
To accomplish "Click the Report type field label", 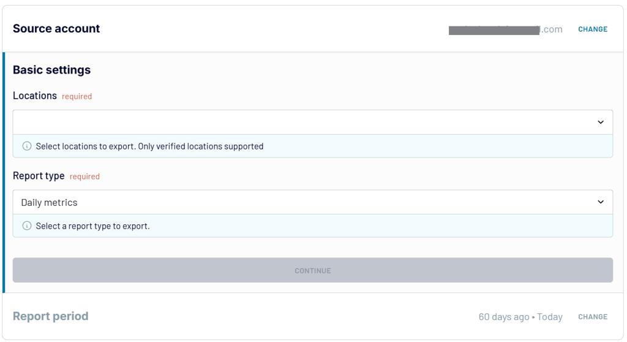I will [x=39, y=176].
